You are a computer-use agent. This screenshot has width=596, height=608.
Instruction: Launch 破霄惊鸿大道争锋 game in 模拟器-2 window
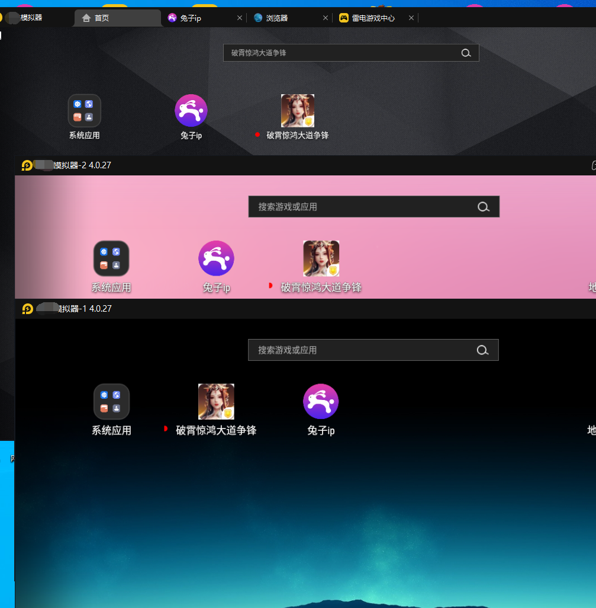pos(321,258)
